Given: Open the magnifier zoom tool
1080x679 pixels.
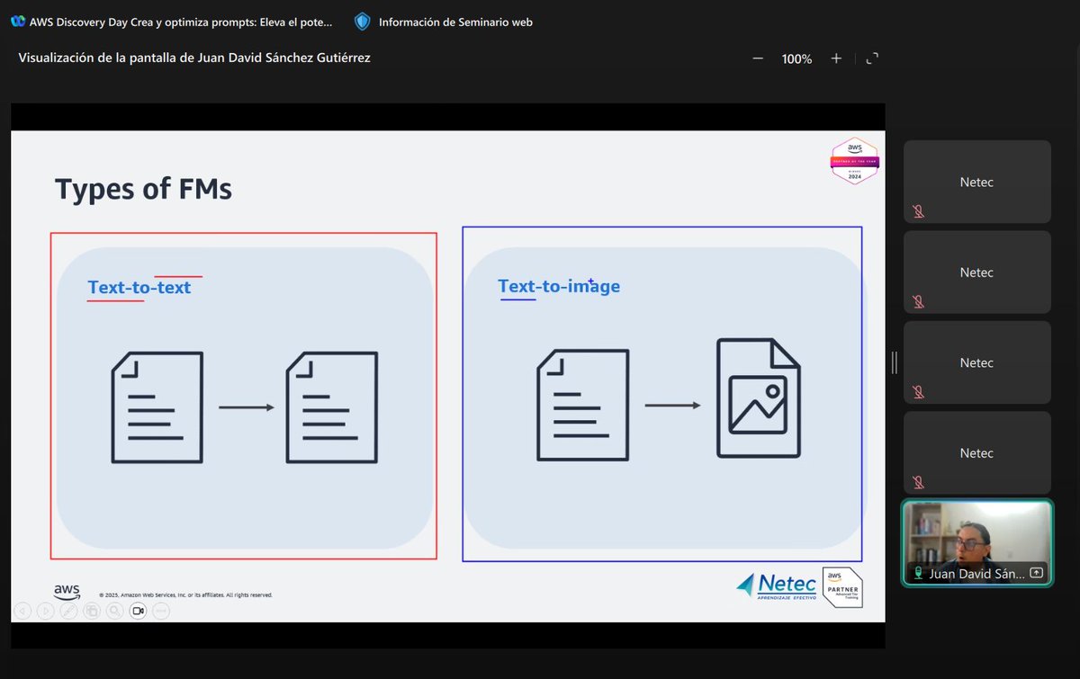Looking at the screenshot, I should tap(114, 611).
